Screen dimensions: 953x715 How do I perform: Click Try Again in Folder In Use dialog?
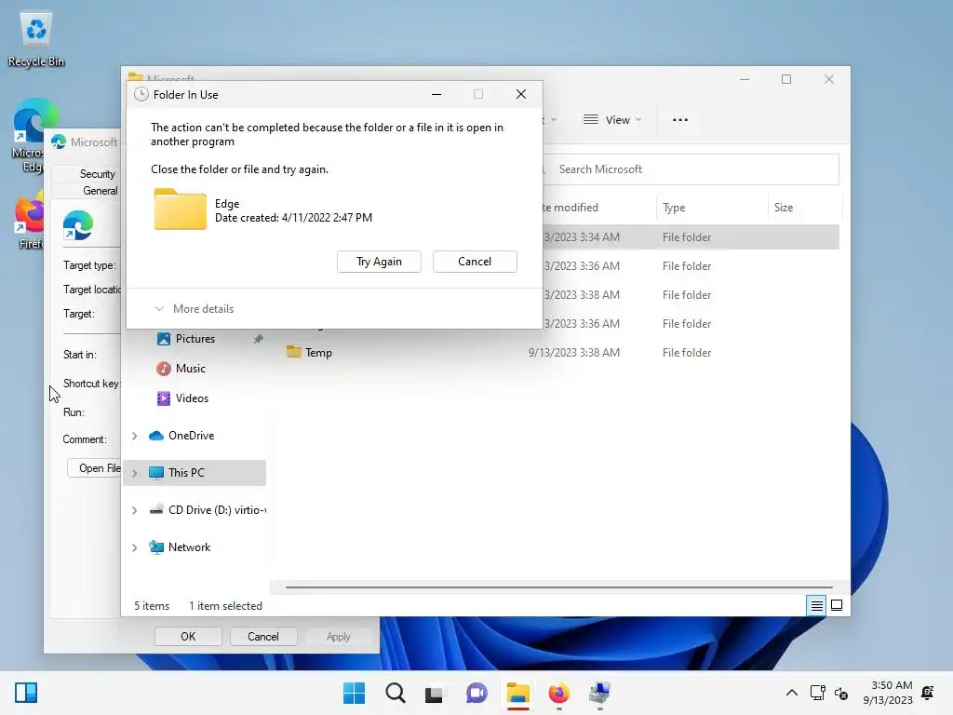point(379,262)
